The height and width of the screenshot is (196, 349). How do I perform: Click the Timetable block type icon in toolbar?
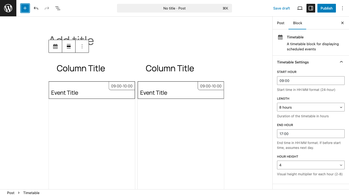(x=55, y=46)
